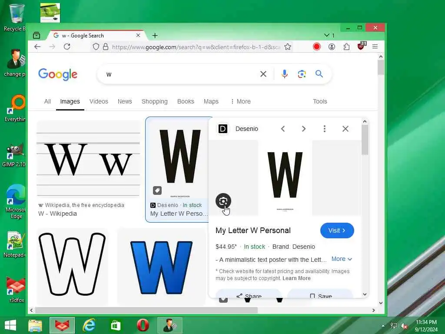
Task: Open File Explorer from the taskbar
Action: [35, 325]
